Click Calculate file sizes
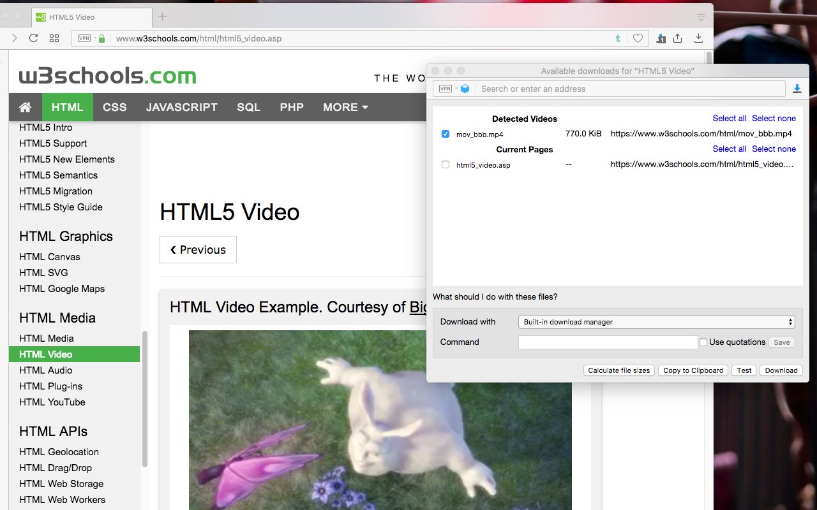Image resolution: width=817 pixels, height=510 pixels. pyautogui.click(x=618, y=370)
